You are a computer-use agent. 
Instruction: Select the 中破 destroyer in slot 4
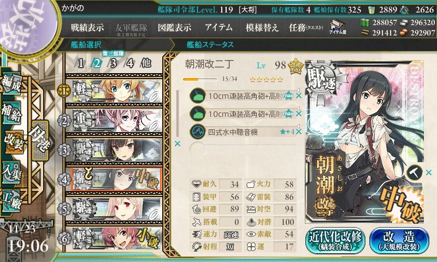click(116, 180)
